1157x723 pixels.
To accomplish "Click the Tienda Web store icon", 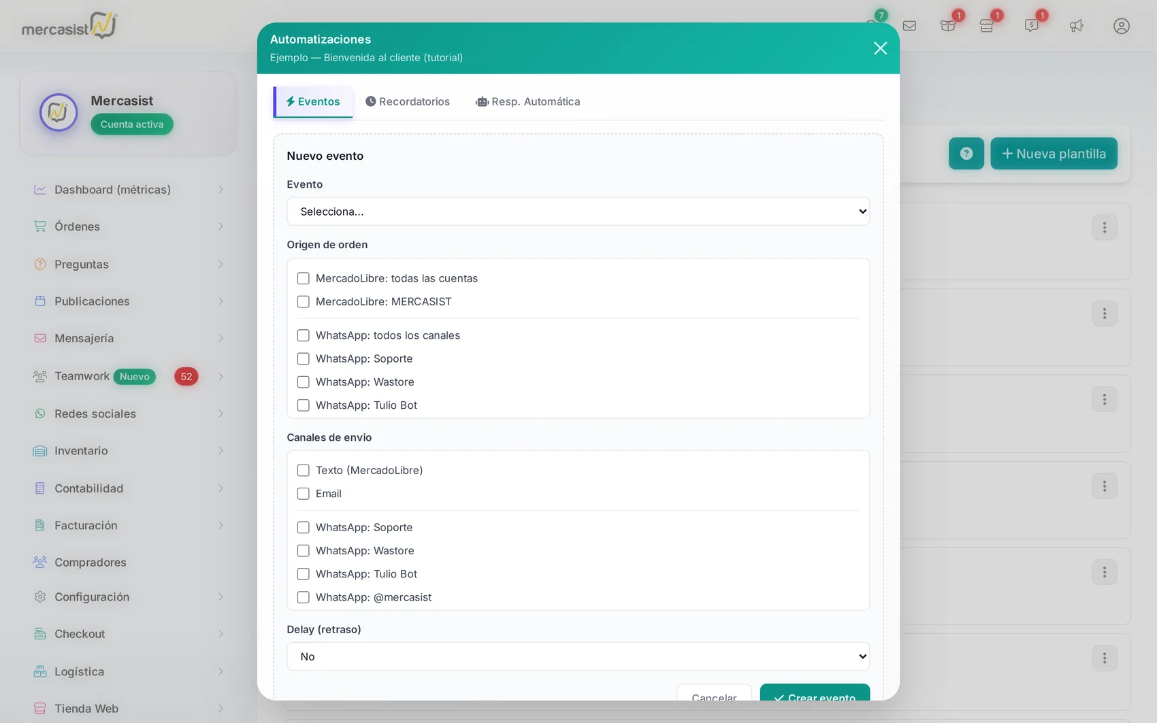I will 40,709.
